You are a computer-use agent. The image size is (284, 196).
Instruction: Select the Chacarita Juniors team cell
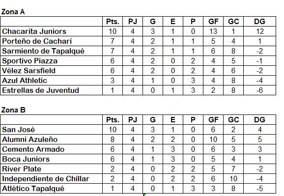[52, 31]
